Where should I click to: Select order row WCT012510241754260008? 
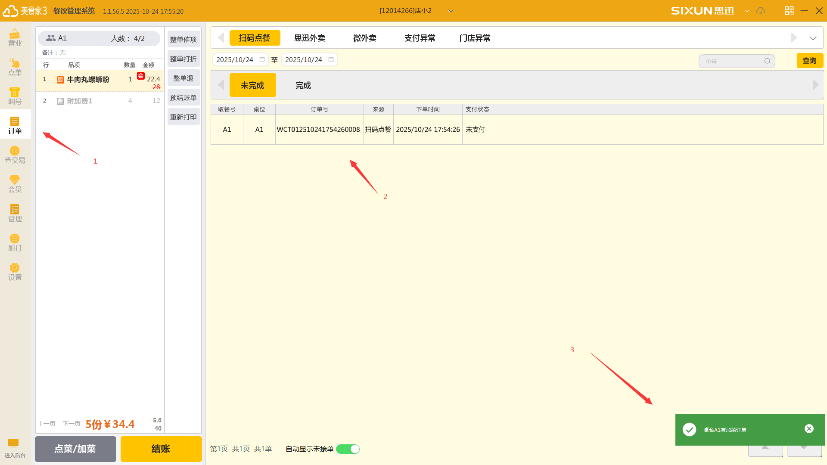pos(318,130)
